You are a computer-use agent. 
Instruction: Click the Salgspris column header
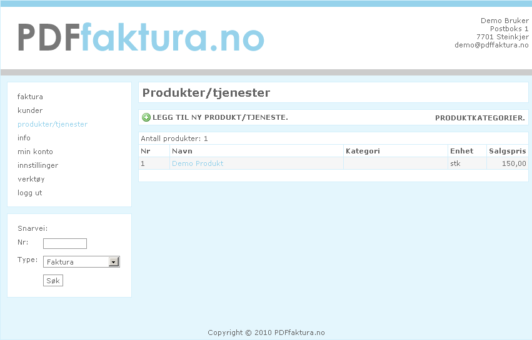[x=507, y=151]
